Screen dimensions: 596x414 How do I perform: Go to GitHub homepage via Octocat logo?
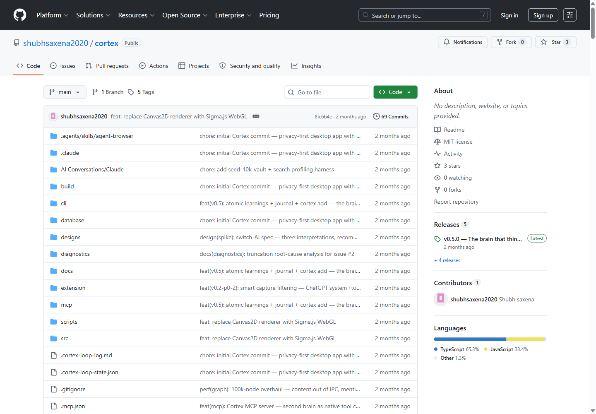pyautogui.click(x=20, y=15)
